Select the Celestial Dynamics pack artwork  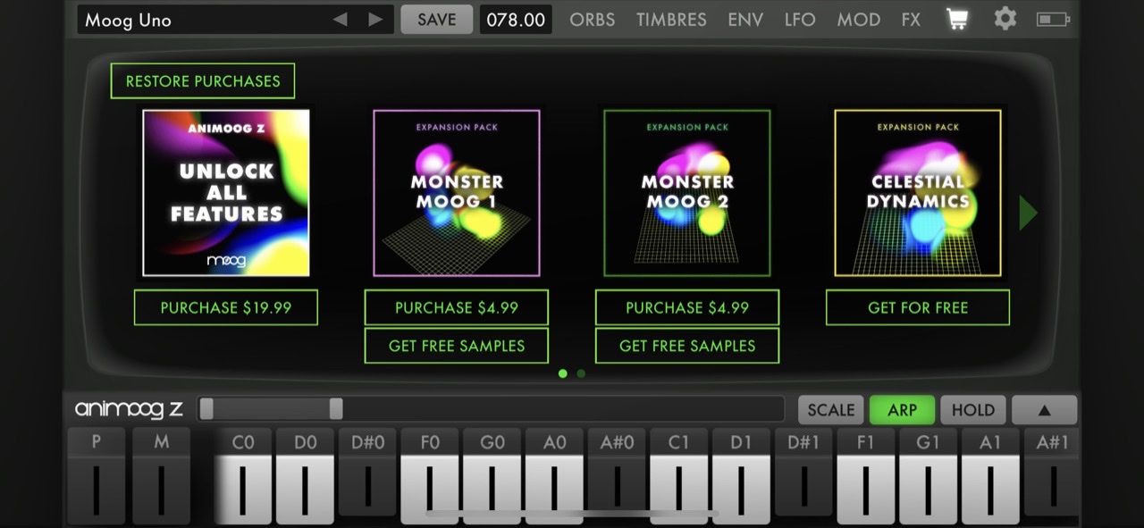(918, 193)
